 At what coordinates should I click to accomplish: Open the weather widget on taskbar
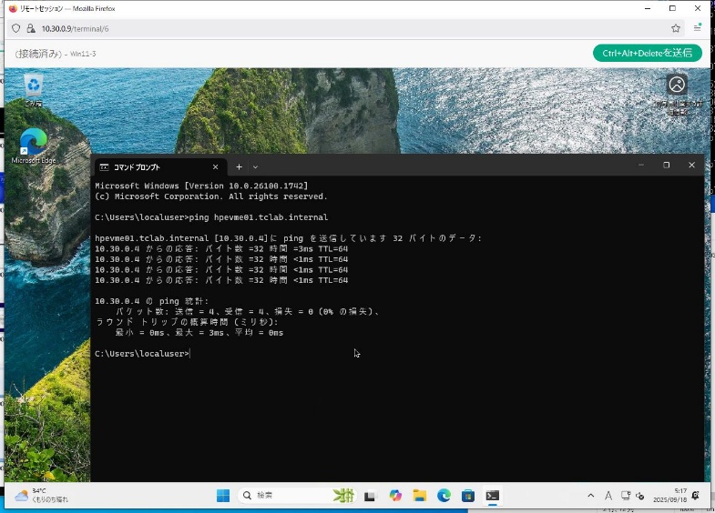coord(41,496)
